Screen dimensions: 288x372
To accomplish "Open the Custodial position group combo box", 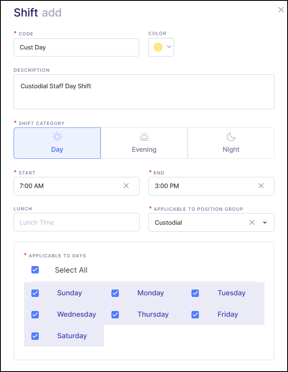I will click(x=198, y=223).
